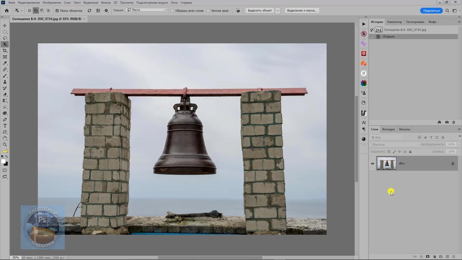462x260 pixels.
Task: Select the Healing Brush tool
Action: point(5,70)
